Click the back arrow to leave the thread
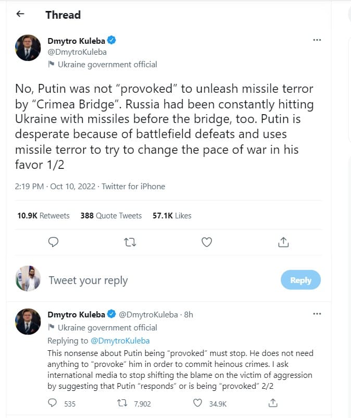Viewport: 351px width, 418px height. [20, 14]
